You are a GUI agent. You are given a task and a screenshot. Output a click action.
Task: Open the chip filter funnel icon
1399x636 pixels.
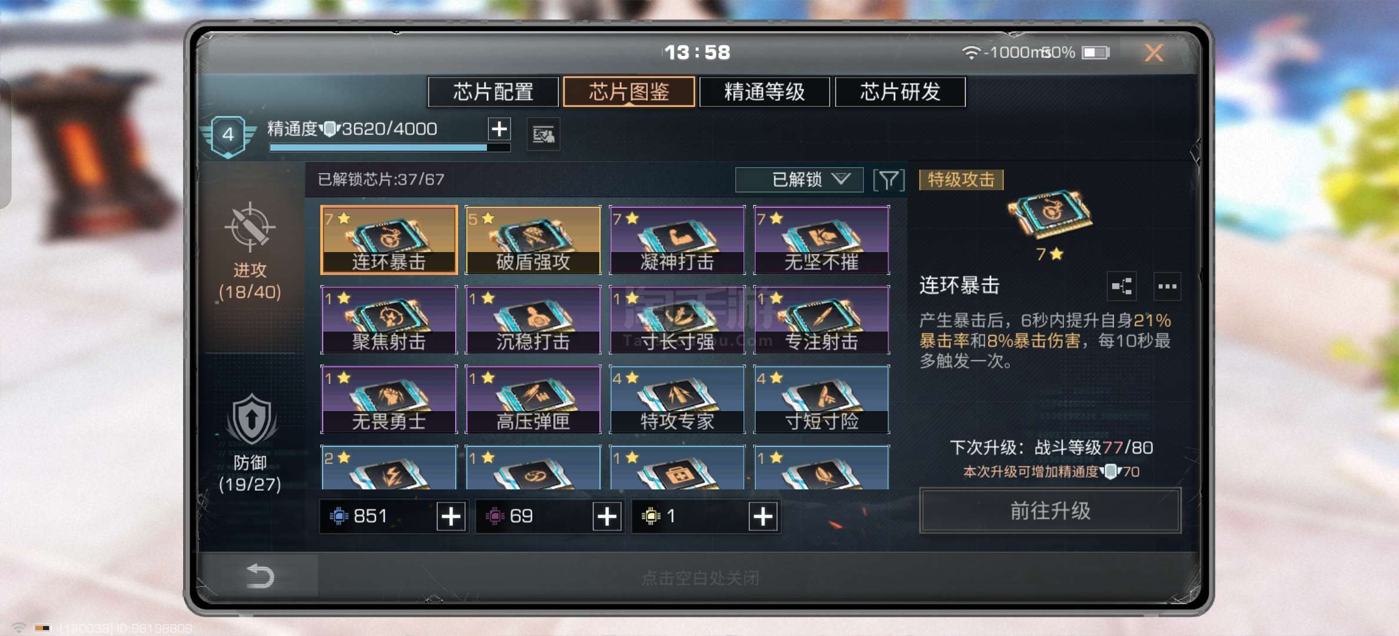pyautogui.click(x=889, y=180)
